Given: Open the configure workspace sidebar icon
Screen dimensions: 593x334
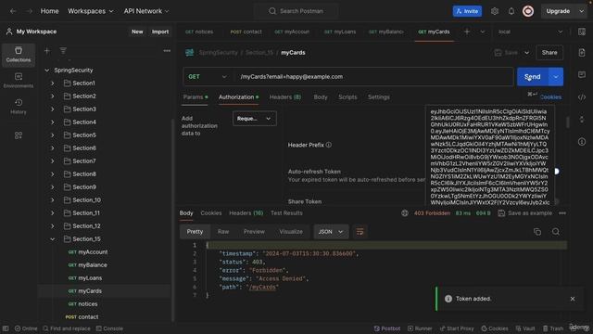Looking at the screenshot, I should (19, 135).
